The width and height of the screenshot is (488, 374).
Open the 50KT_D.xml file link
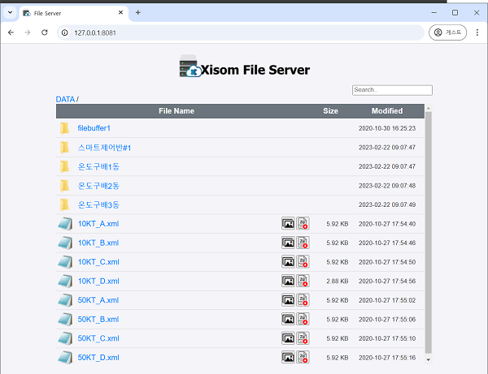click(98, 358)
